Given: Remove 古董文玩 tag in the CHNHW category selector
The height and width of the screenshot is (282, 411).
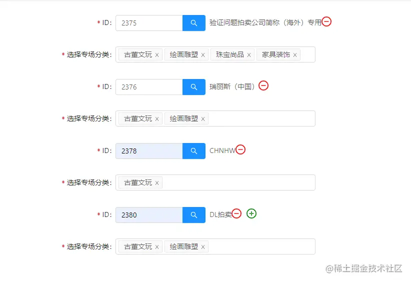Looking at the screenshot, I should tap(157, 183).
